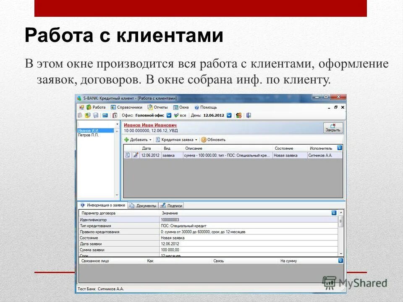403x302 pixels.
Task: Click the green plus Добавить icon
Action: click(x=127, y=139)
